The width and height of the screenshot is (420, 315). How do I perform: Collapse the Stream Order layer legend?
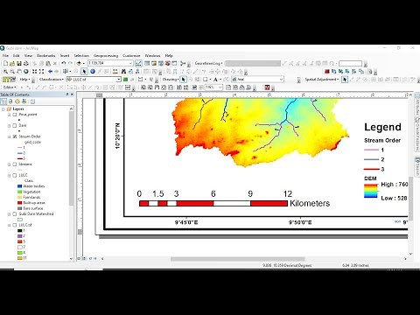(x=10, y=136)
